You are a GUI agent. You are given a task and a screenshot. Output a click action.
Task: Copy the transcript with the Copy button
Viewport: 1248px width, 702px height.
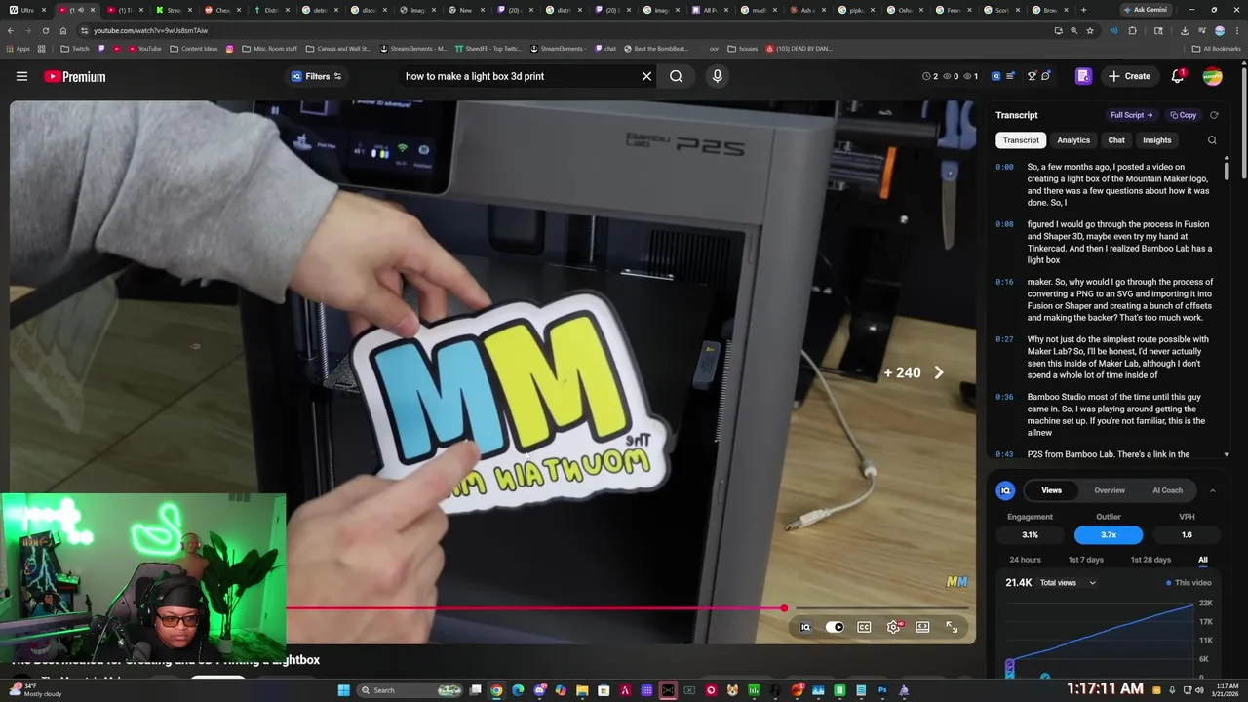(x=1184, y=115)
